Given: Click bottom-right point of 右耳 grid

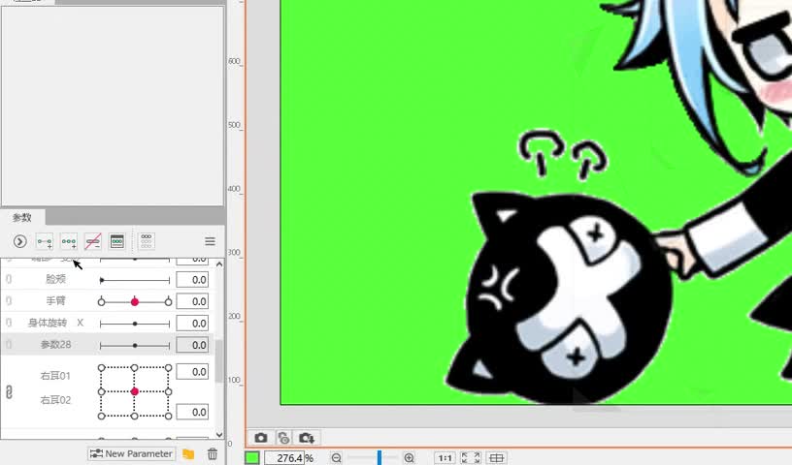Looking at the screenshot, I should click(x=168, y=417).
